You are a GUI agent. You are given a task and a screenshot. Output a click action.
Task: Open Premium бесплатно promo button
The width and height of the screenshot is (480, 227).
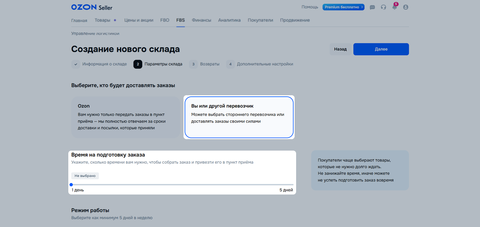343,7
